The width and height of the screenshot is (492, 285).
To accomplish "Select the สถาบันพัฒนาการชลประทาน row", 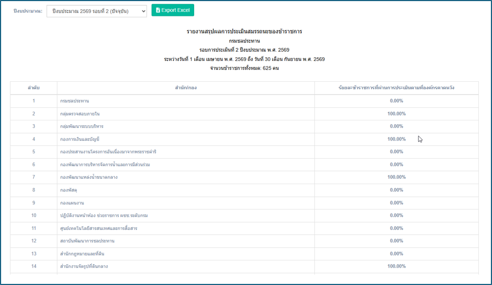I will [x=244, y=241].
